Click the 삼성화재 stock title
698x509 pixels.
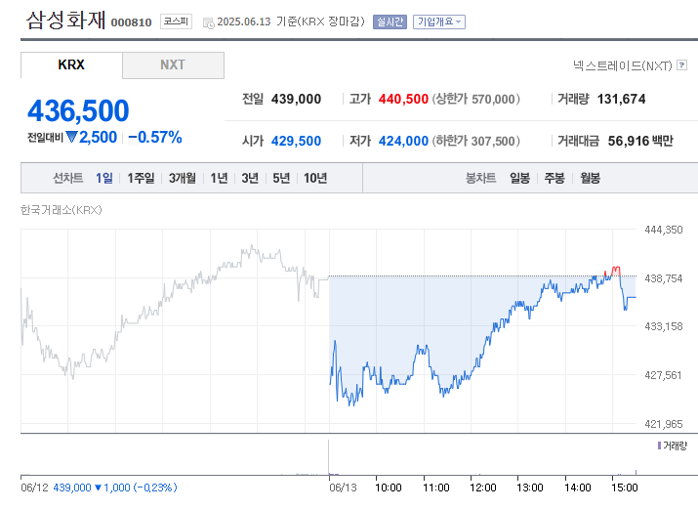[x=65, y=21]
